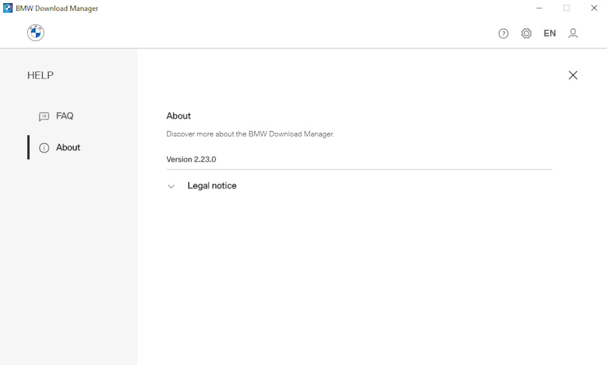The width and height of the screenshot is (607, 365).
Task: Open the settings gear icon
Action: pos(526,33)
